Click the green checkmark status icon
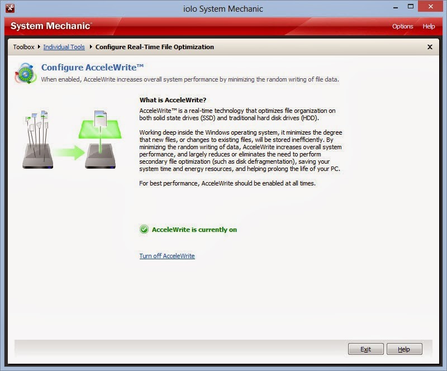The width and height of the screenshot is (447, 371). pos(144,229)
